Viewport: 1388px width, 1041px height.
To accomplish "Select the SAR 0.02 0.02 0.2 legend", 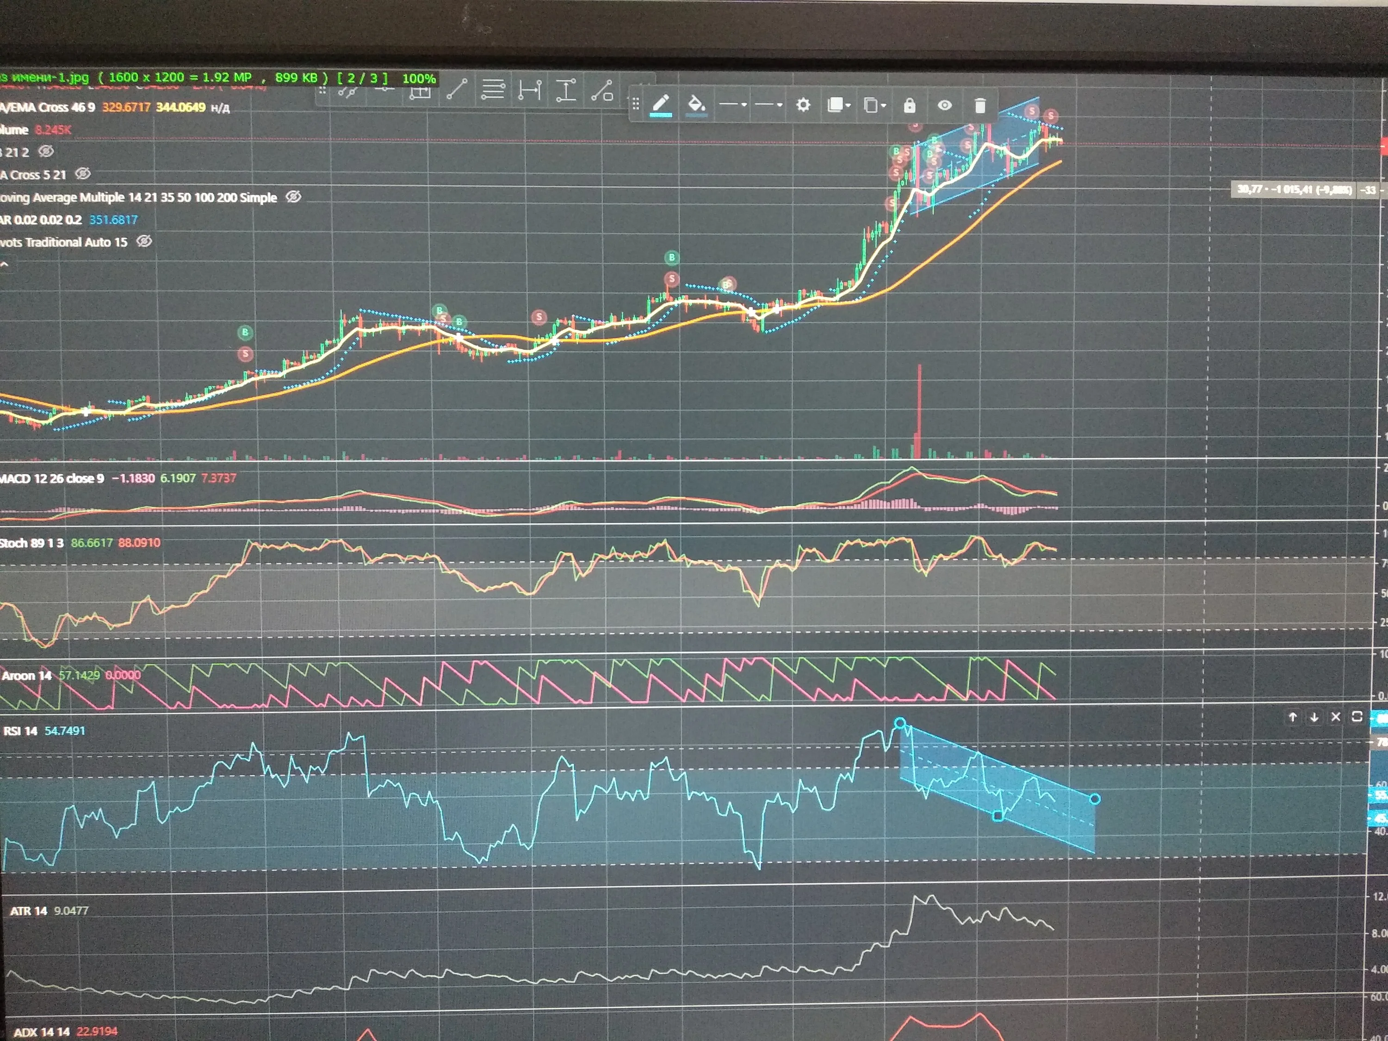I will [x=41, y=220].
